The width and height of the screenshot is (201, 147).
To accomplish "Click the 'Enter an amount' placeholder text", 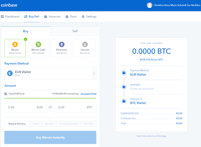I will 142,89.
